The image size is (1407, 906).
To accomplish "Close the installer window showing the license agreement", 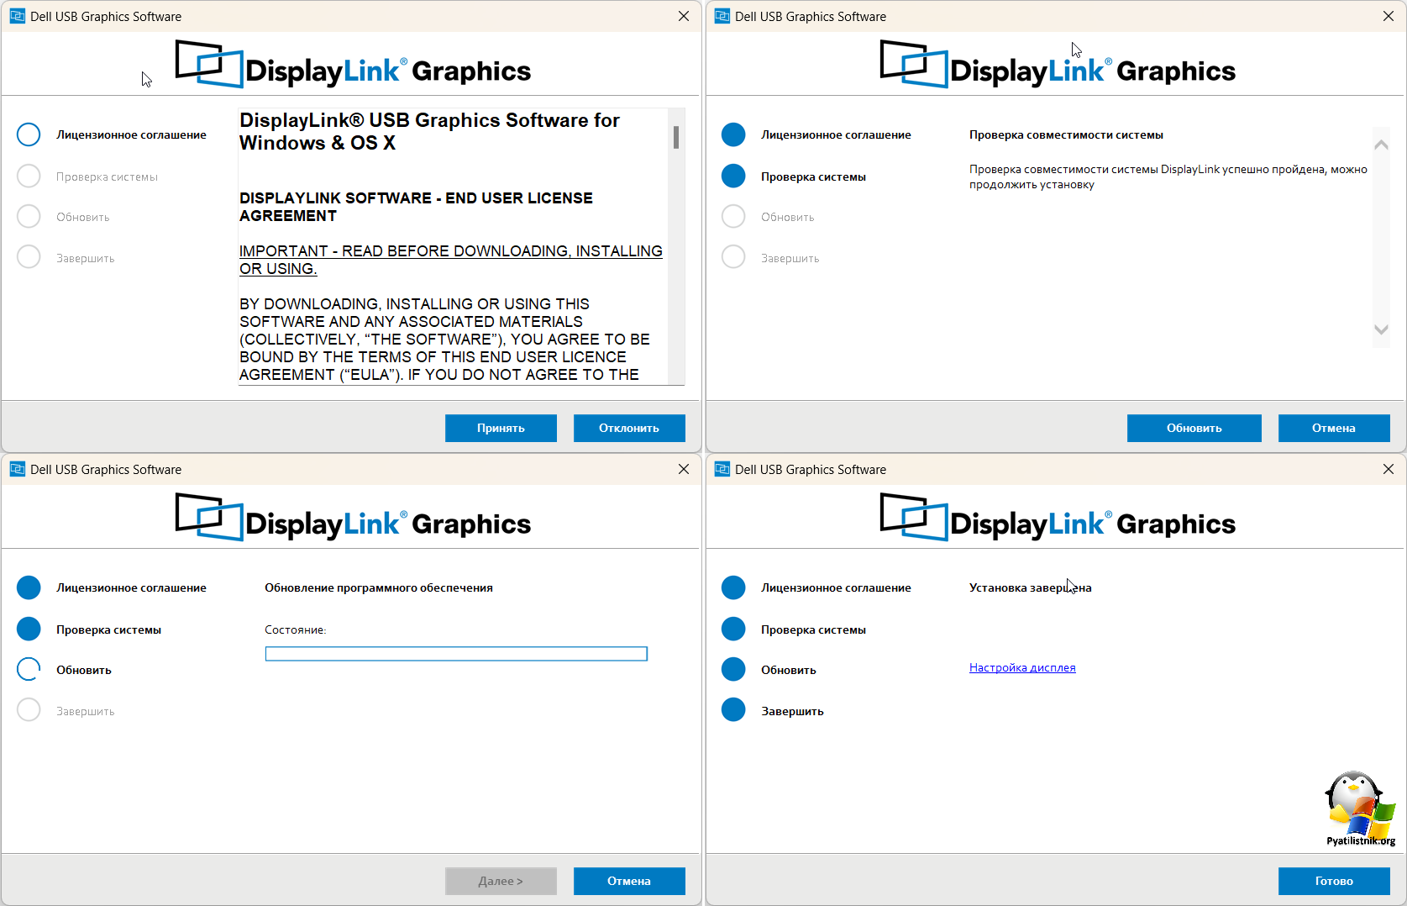I will click(684, 16).
